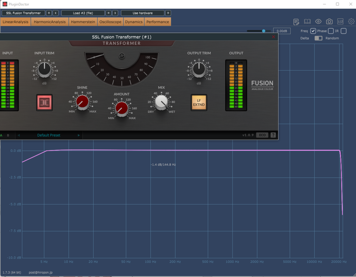
Task: Click the AMOUNT knob
Action: (x=122, y=109)
